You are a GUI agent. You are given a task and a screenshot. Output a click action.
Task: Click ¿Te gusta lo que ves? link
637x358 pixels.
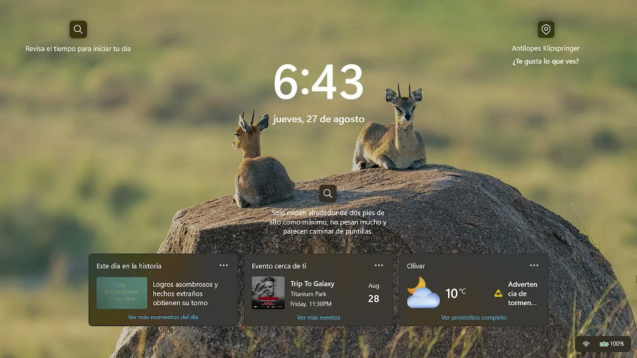pos(546,62)
